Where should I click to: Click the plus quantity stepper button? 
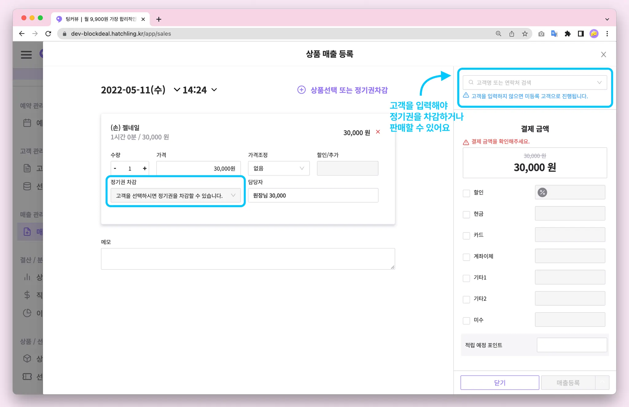pyautogui.click(x=145, y=168)
